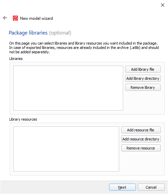Click the description paragraph mentioning .atlib
The width and height of the screenshot is (168, 194).
[84, 48]
